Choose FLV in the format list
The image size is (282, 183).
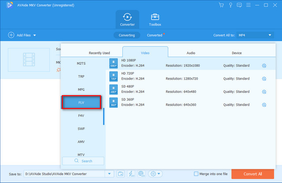pyautogui.click(x=81, y=102)
